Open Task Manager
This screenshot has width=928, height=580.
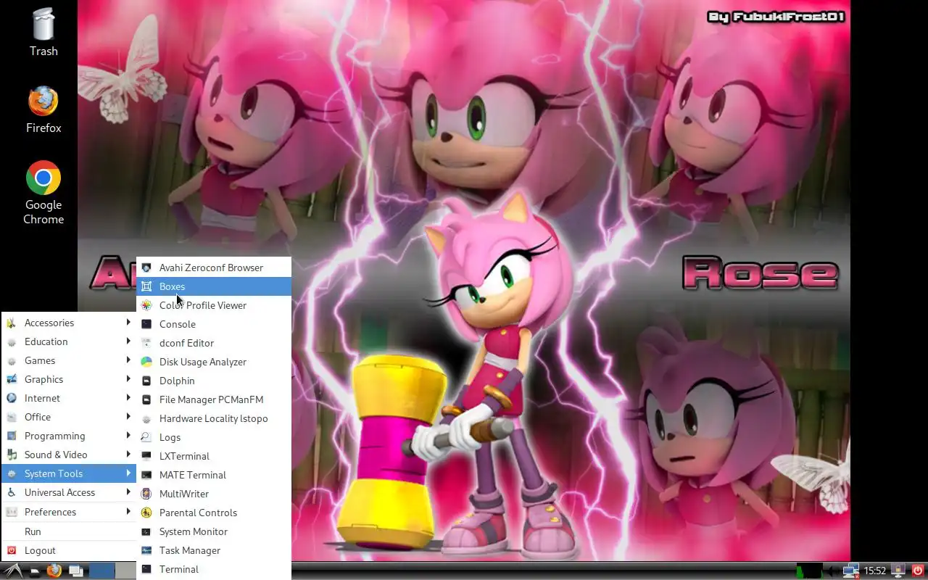[x=214, y=550]
